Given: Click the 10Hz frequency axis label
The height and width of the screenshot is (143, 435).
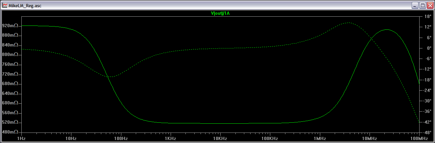Looking at the screenshot, I should 71,138.
